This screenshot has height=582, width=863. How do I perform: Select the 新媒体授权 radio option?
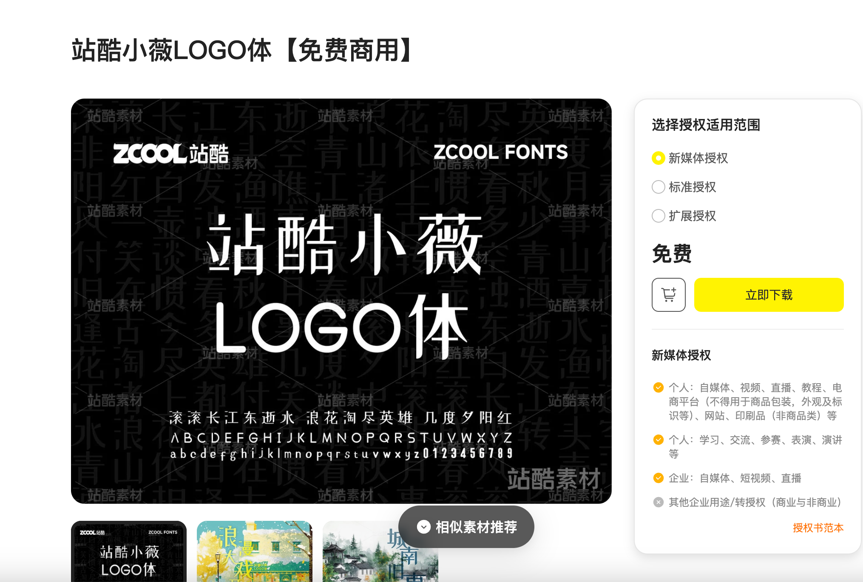click(x=658, y=158)
